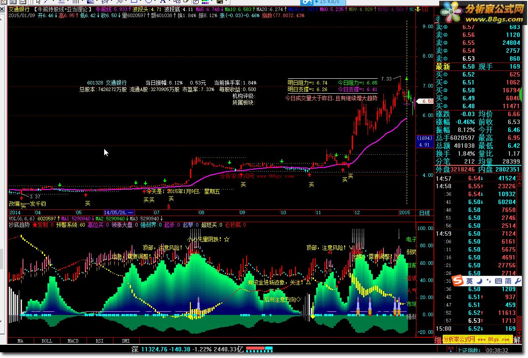Click the 7.33 high price annotation
This screenshot has width=528, height=358.
click(386, 79)
